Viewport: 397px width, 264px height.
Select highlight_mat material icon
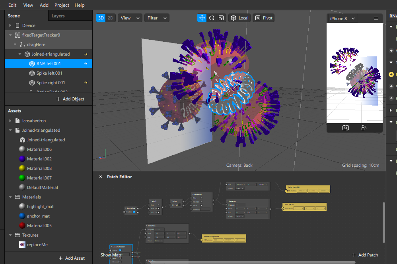[22, 206]
